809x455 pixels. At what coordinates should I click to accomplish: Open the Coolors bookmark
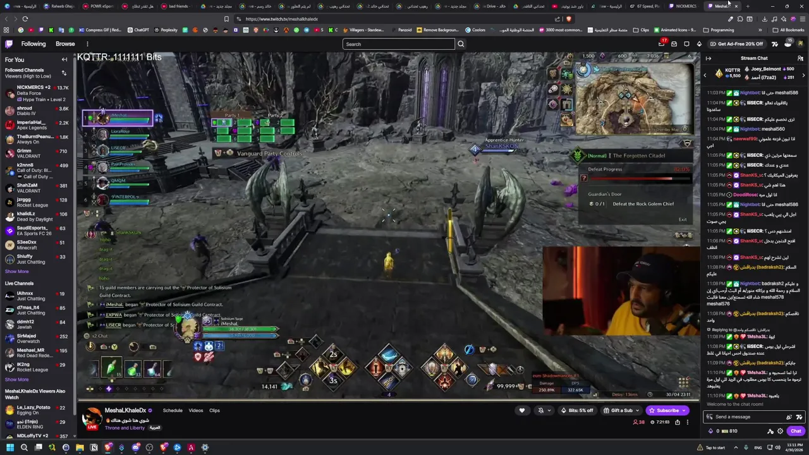(475, 30)
